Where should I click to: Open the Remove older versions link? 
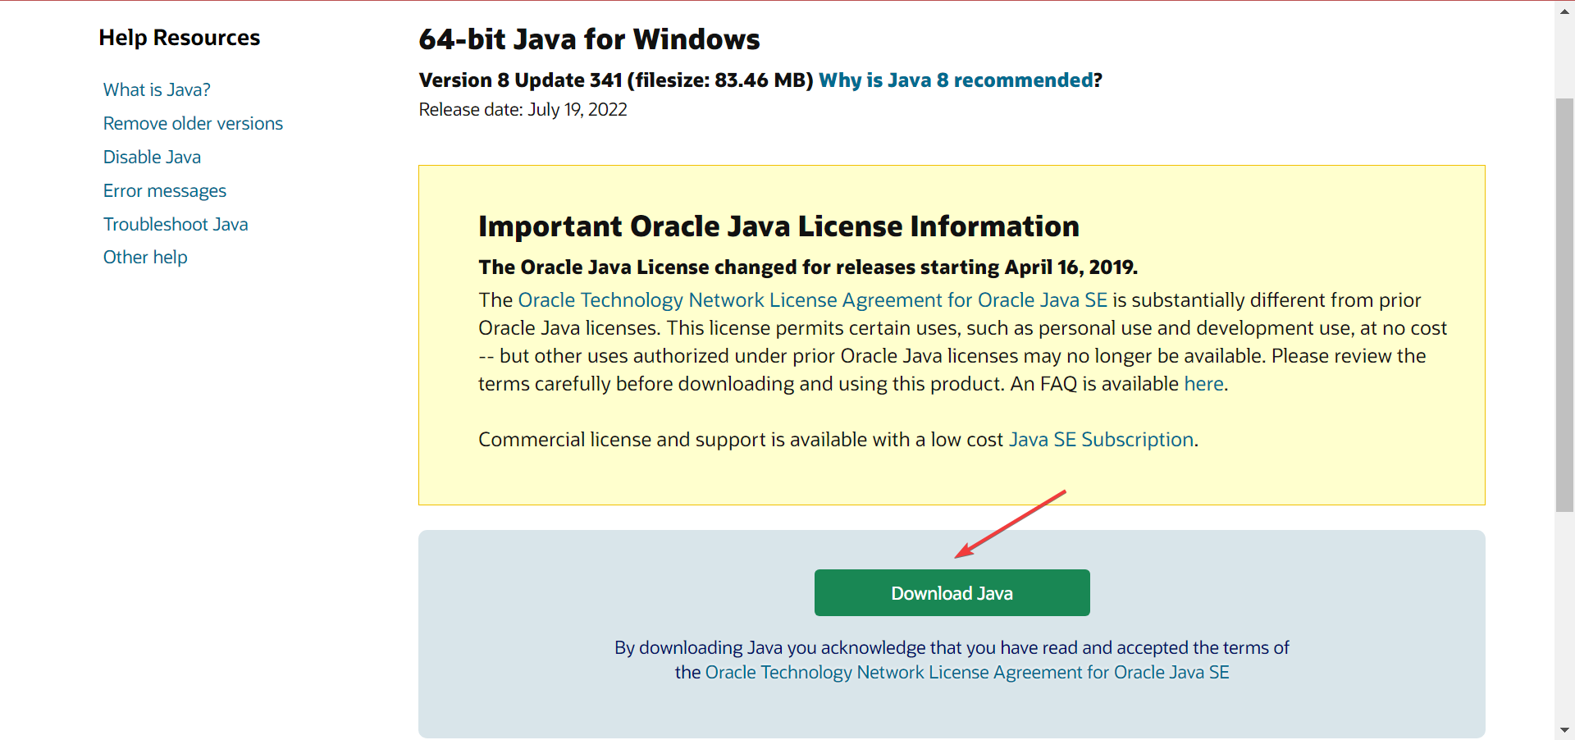pyautogui.click(x=193, y=123)
